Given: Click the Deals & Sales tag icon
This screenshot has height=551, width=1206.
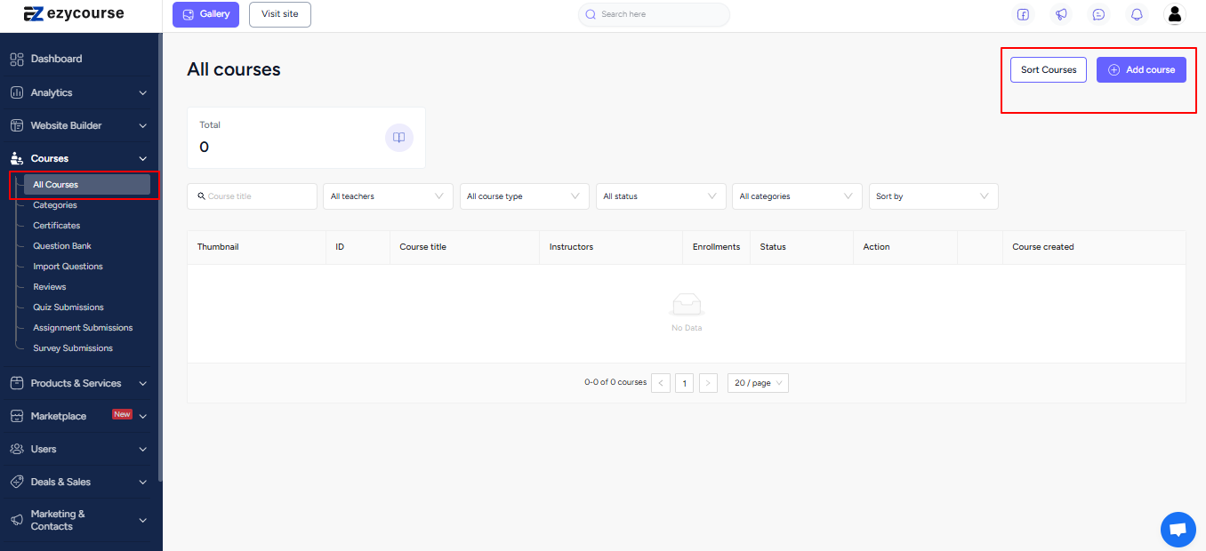Looking at the screenshot, I should point(16,482).
